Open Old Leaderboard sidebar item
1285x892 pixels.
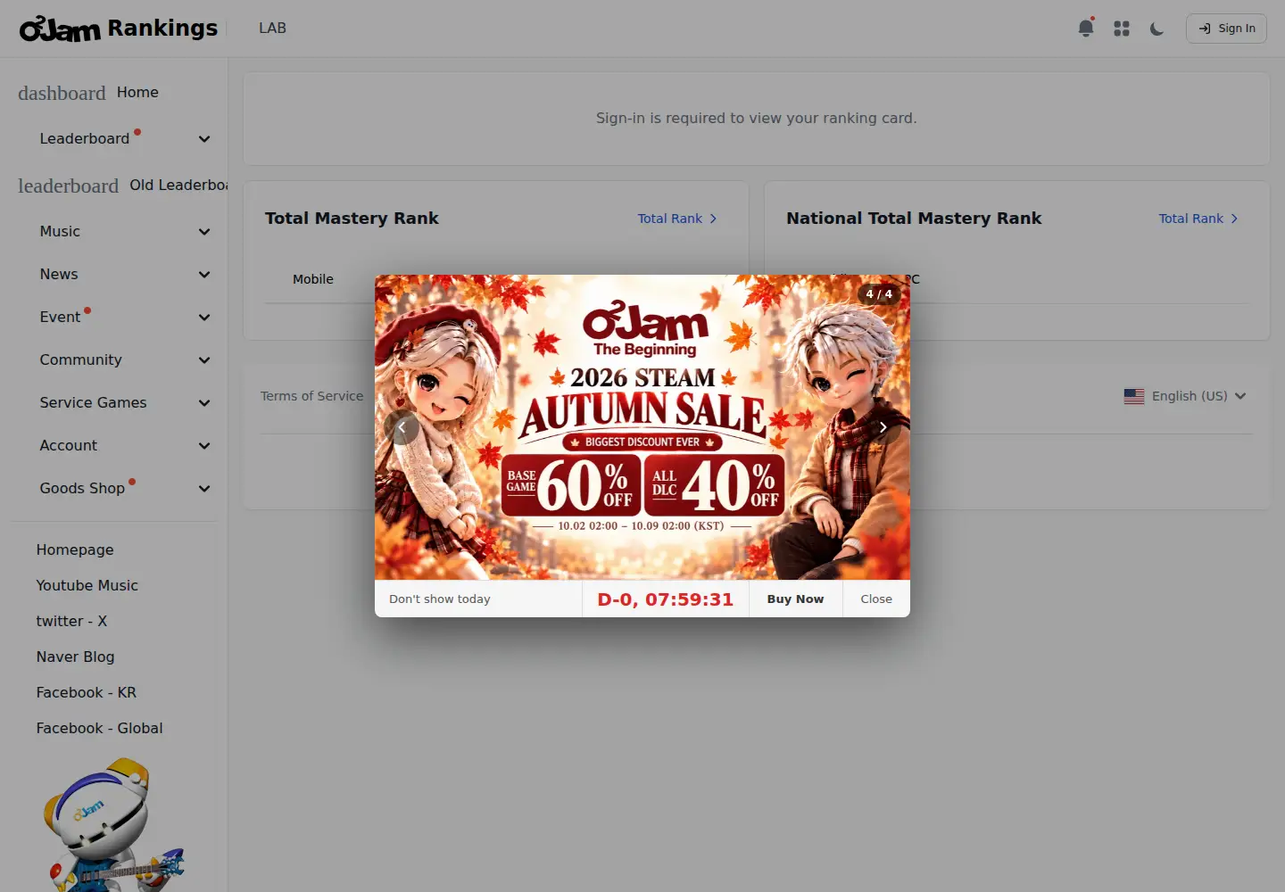click(x=178, y=185)
